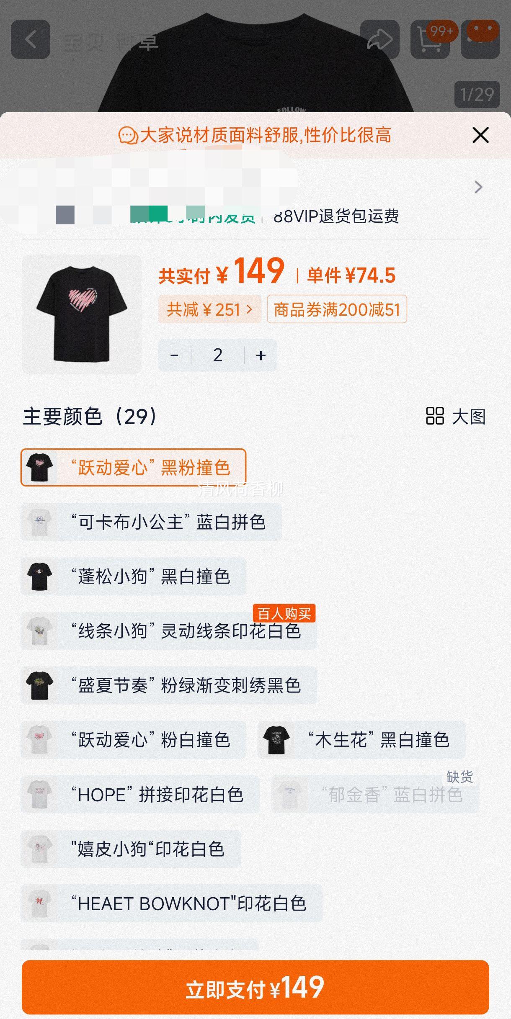Decrease quantity with minus button
This screenshot has width=511, height=1019.
pos(175,355)
